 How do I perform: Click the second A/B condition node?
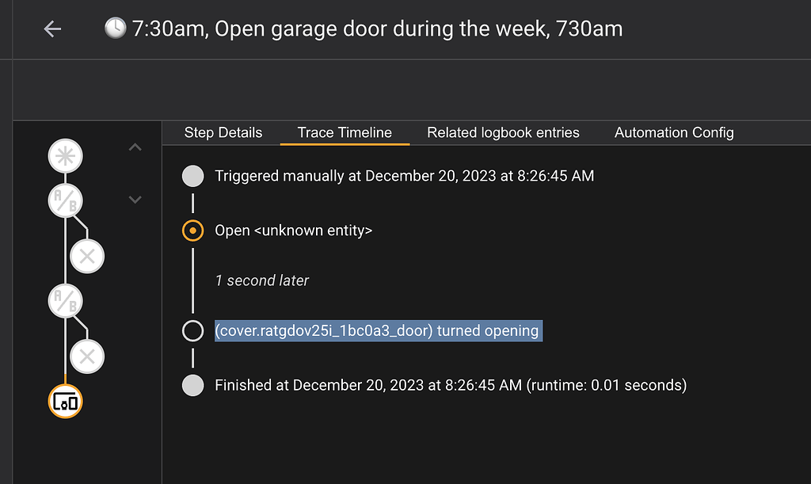click(65, 302)
